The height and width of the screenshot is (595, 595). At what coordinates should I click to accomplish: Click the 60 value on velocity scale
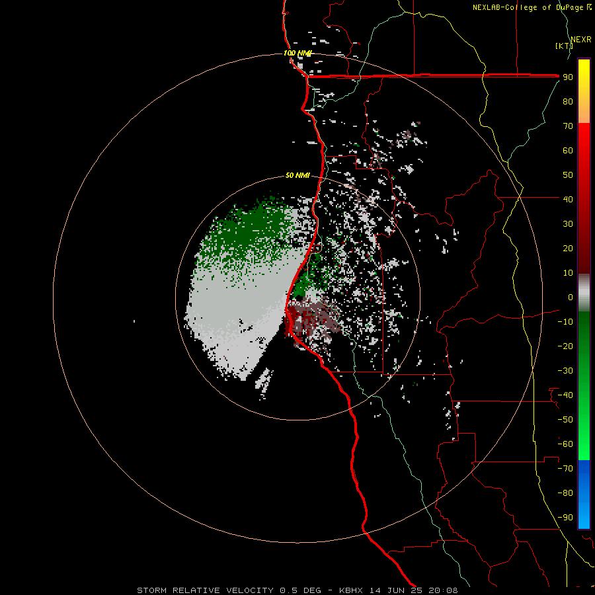(568, 151)
